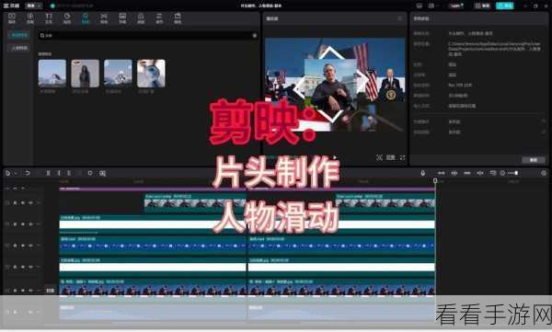
Task: Hide the top mountain-clip video track
Action: (x=22, y=203)
